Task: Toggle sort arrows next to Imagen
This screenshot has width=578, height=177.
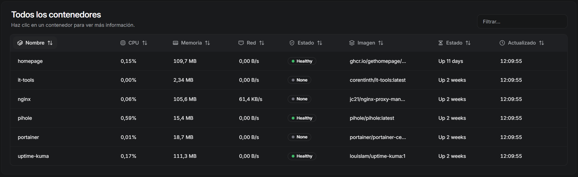Action: (381, 43)
